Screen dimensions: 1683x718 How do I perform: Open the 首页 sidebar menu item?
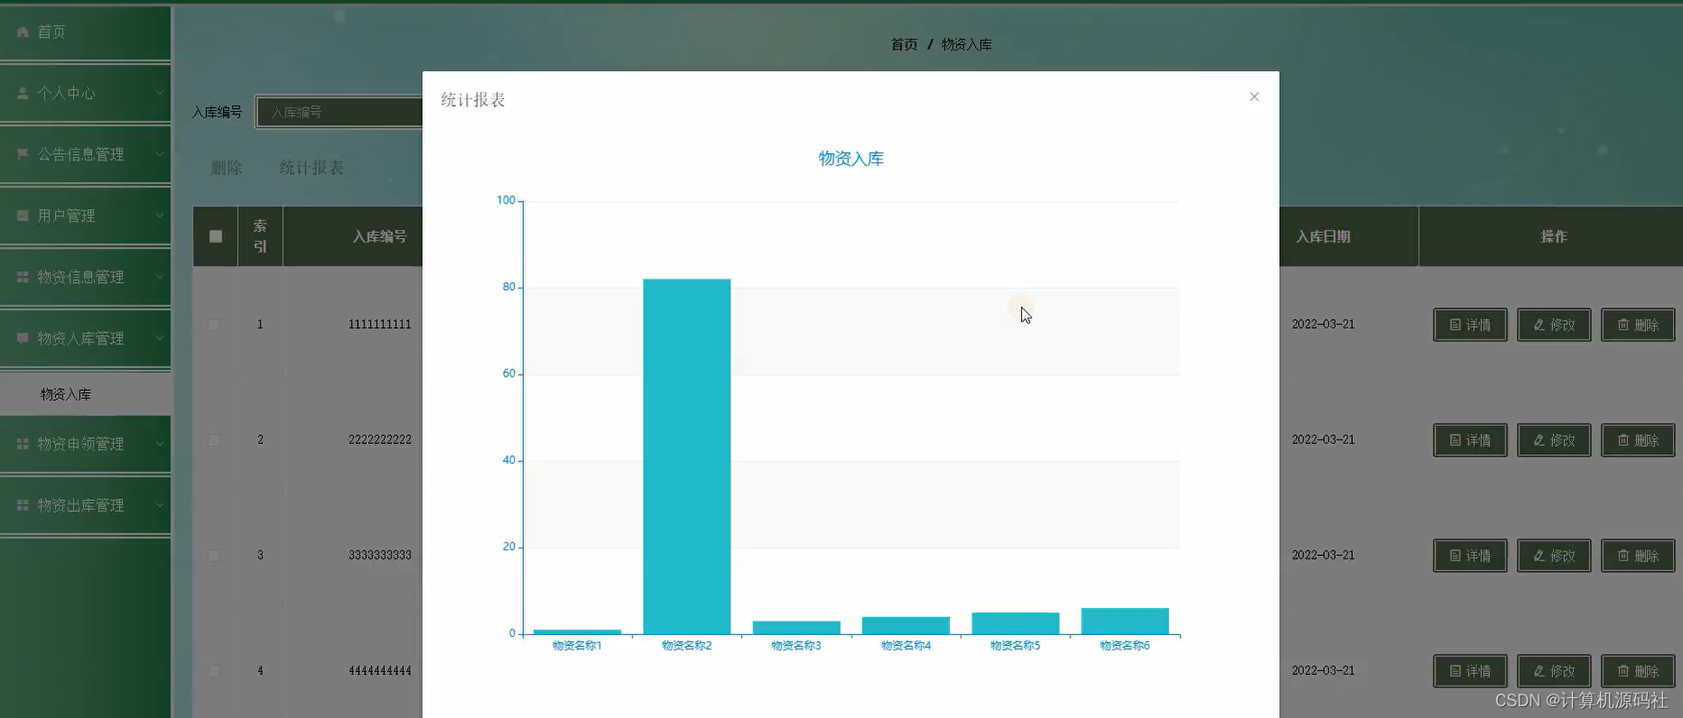tap(85, 32)
